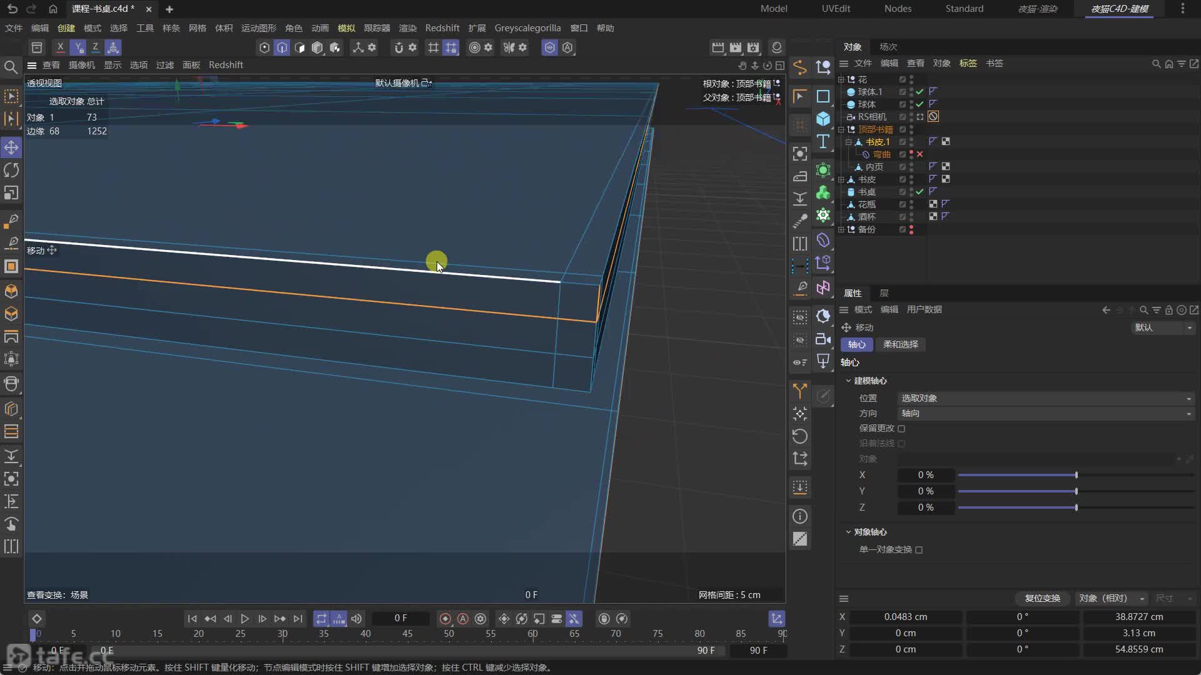Click the Text spline T icon
Screen dimensions: 1201x675
click(823, 142)
